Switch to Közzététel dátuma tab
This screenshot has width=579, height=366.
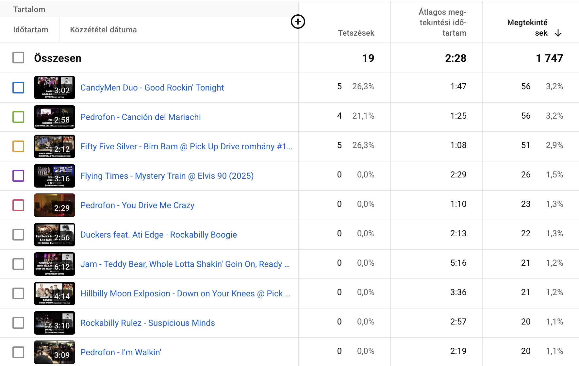point(103,30)
